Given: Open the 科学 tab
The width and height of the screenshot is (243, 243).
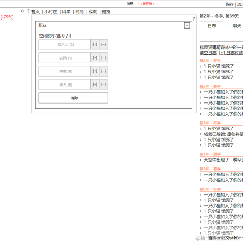Looking at the screenshot, I should tap(66, 12).
